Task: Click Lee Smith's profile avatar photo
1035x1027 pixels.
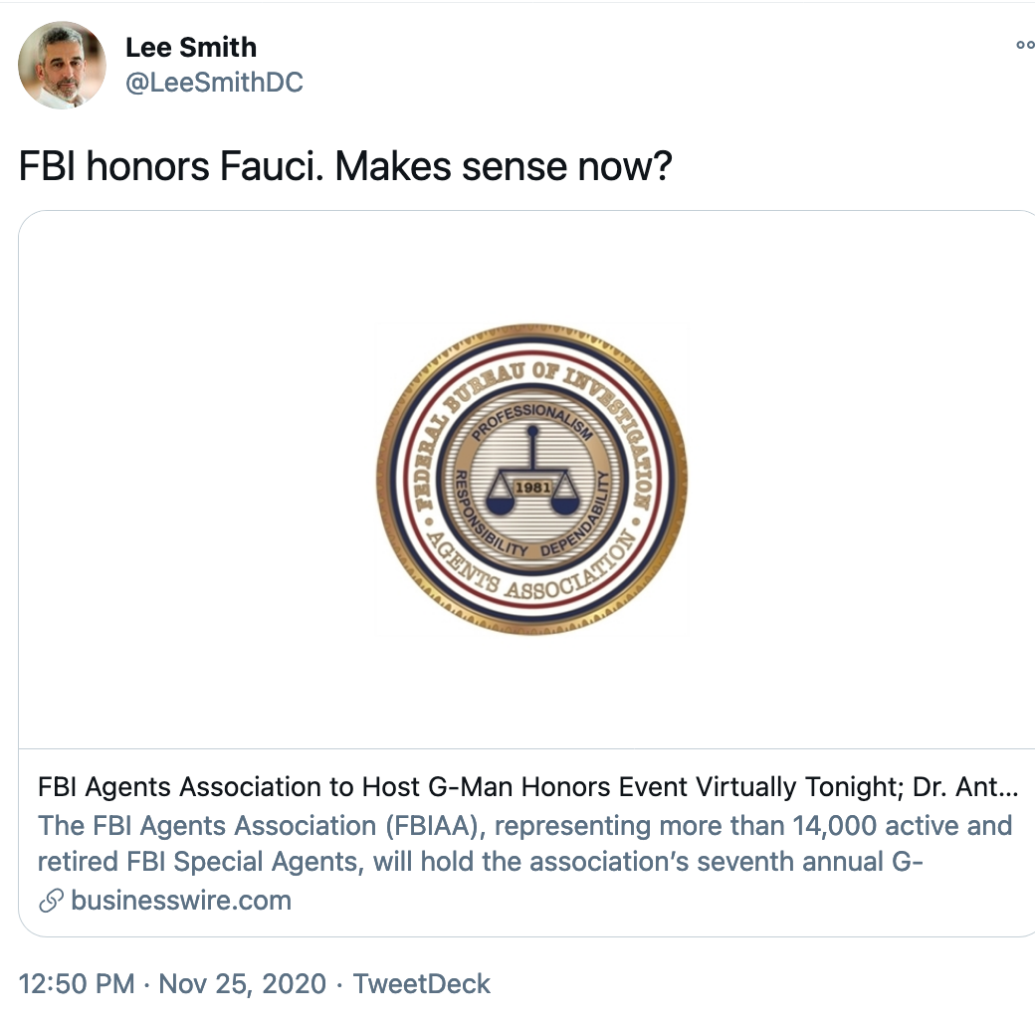Action: (62, 65)
